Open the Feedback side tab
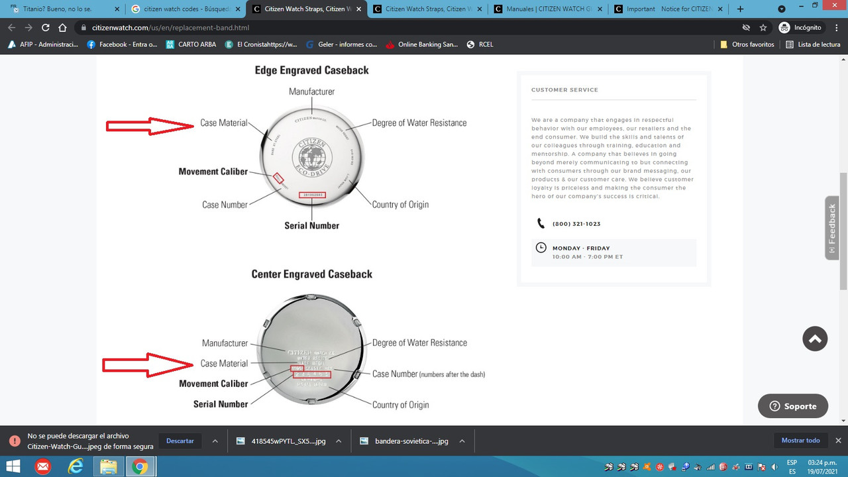Screen dimensions: 848x477 click(x=832, y=228)
